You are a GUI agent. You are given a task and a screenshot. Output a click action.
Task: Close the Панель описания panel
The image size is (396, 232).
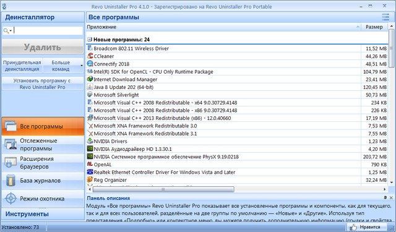(x=391, y=198)
